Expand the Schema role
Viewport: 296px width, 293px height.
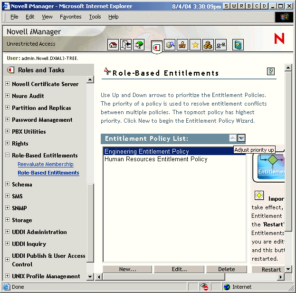click(7, 184)
